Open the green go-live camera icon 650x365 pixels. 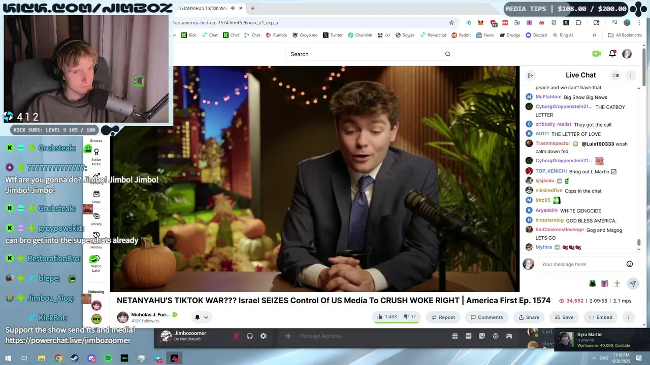tap(597, 54)
